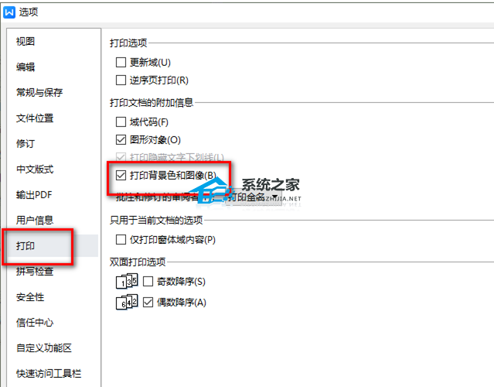Click the even pages 6-4-2 icon

pos(127,302)
